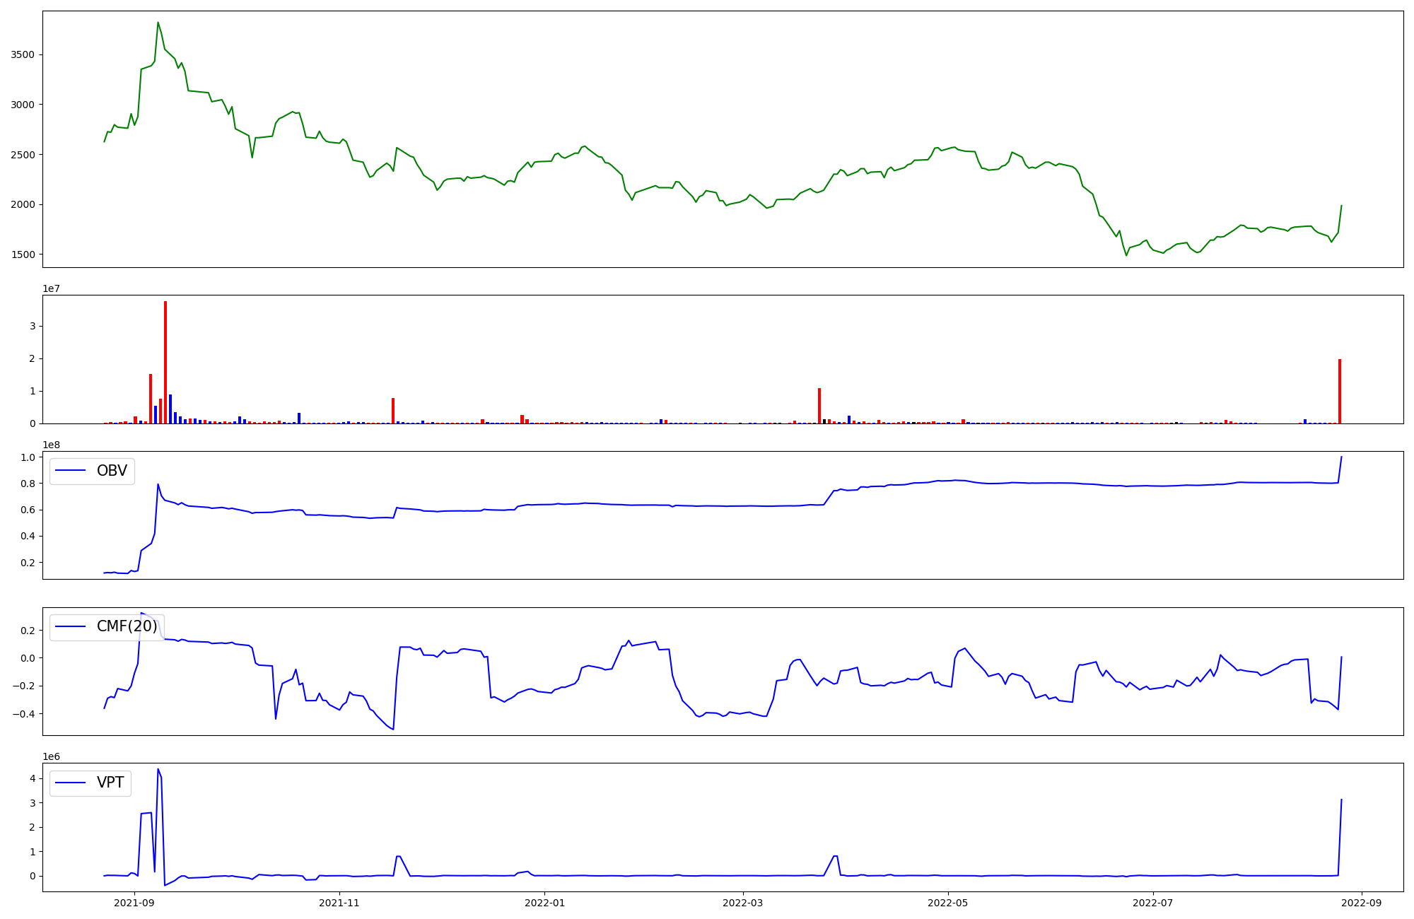The image size is (1414, 919).
Task: Click the OBV legend label
Action: [x=112, y=471]
